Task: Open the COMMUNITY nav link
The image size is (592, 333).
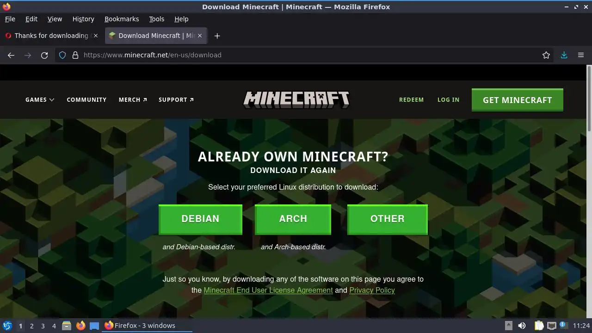Action: 86,100
